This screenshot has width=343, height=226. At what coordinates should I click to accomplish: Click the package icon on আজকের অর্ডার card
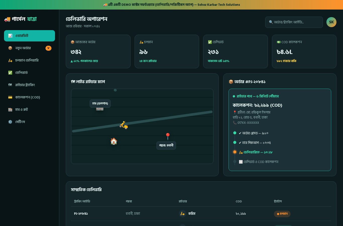click(x=73, y=42)
